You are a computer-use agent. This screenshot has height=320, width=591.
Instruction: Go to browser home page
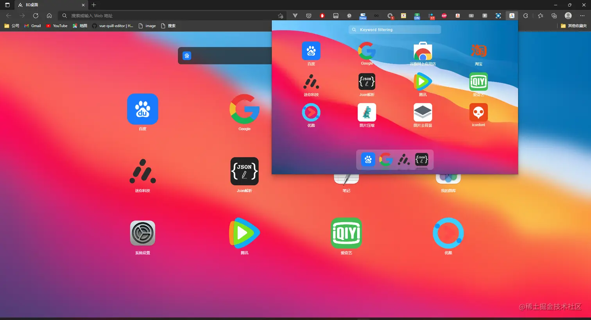point(49,16)
